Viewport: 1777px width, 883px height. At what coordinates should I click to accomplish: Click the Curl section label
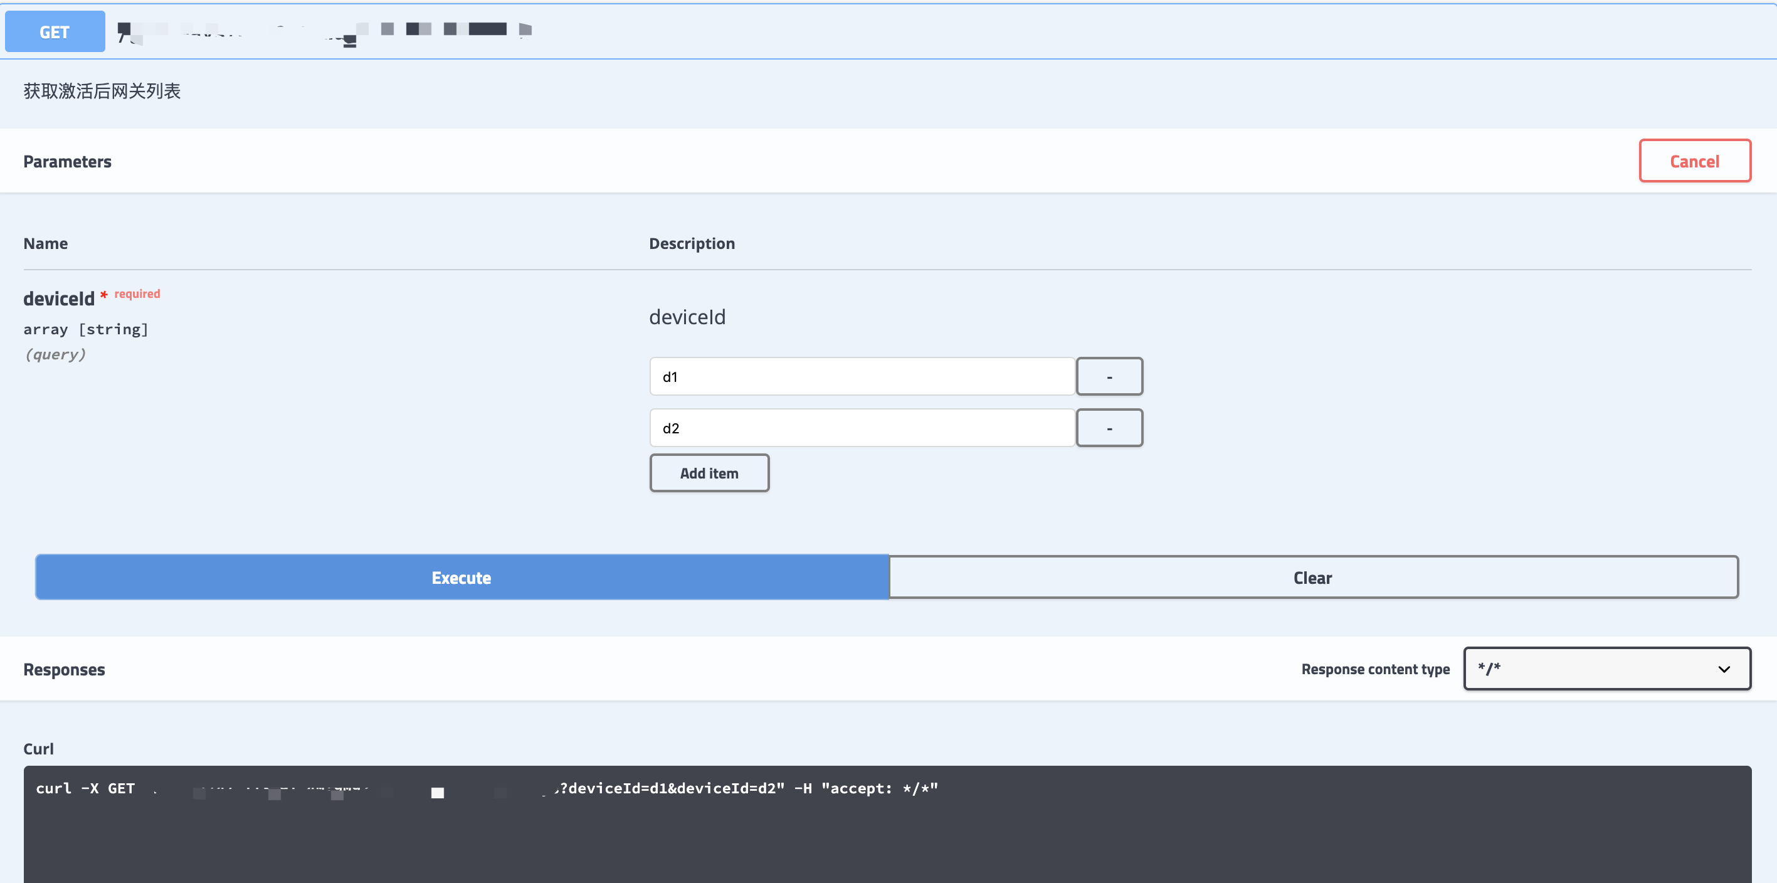coord(39,749)
